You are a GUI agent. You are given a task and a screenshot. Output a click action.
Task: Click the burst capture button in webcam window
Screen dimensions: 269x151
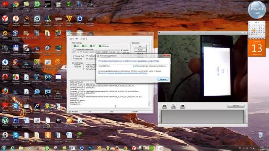click(174, 106)
